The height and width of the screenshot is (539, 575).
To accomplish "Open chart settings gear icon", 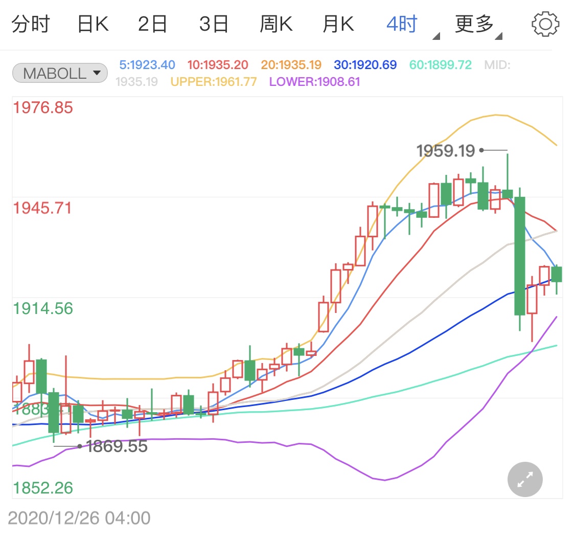I will pos(545,24).
